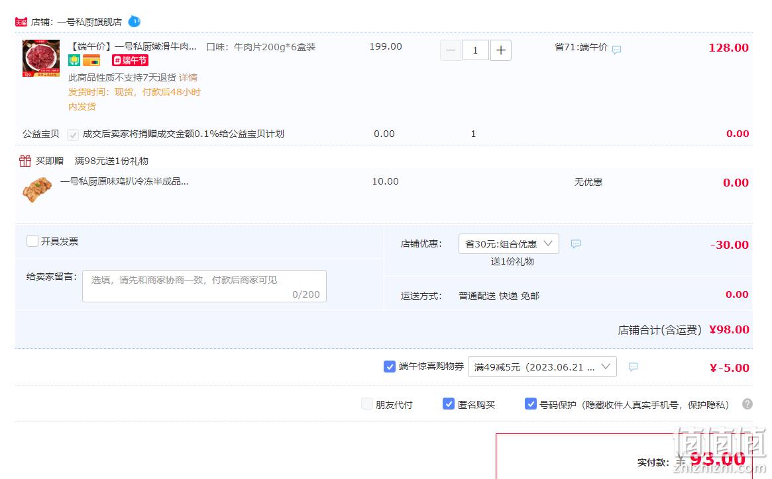This screenshot has height=479, width=772.
Task: Open the 一号私厨原味鸡扒冷冻半成品 gift title
Action: point(124,181)
